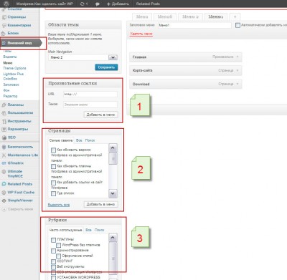Open Пользователи via its sidebar icon
The image size is (287, 280).
coord(4,113)
